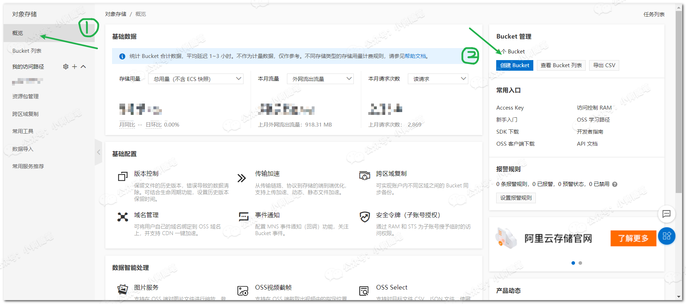Viewport: 686px width, 304px height.
Task: Collapse the left sidebar with arrow handle
Action: pyautogui.click(x=99, y=152)
